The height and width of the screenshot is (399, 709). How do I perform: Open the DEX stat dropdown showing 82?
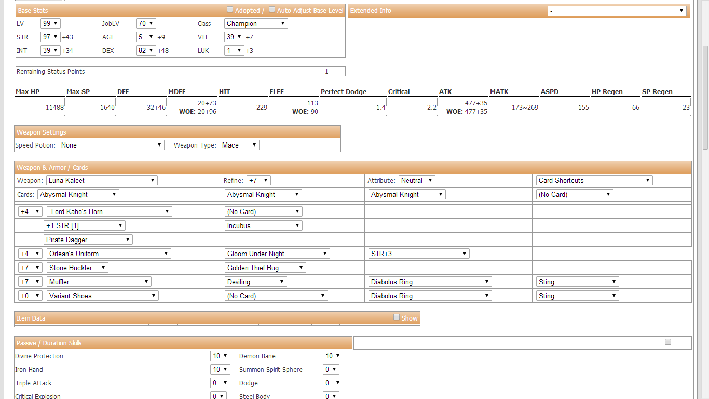(x=146, y=50)
